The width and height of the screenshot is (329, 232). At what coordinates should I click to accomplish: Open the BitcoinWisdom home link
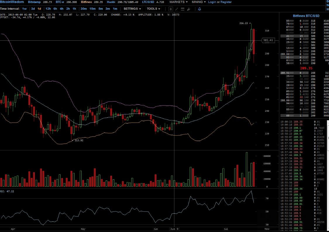12,2
